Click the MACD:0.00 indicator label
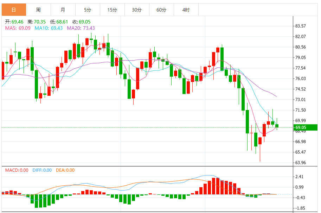The height and width of the screenshot is (213, 321). pyautogui.click(x=17, y=170)
